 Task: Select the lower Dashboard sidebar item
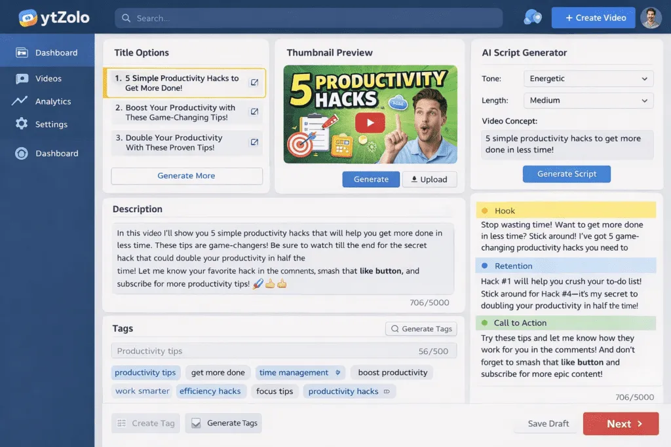coord(47,153)
